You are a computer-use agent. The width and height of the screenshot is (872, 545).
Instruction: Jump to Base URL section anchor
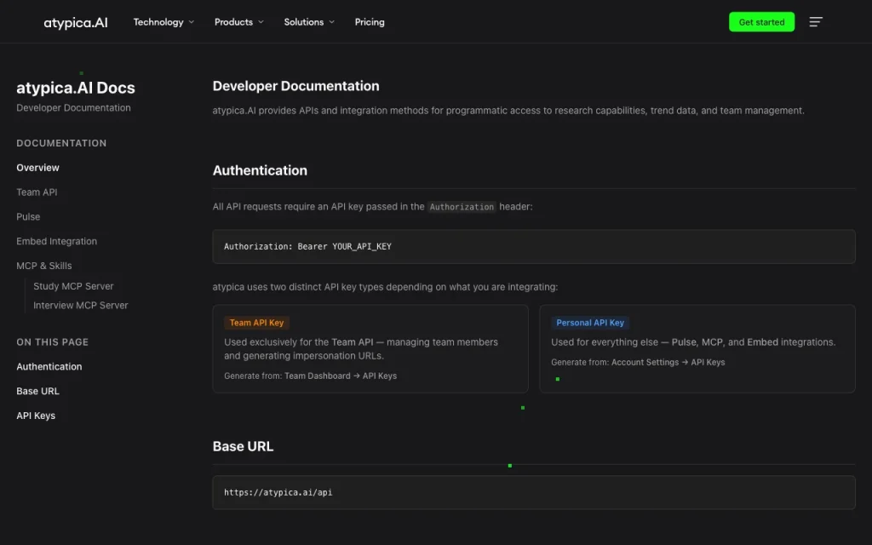(x=37, y=391)
